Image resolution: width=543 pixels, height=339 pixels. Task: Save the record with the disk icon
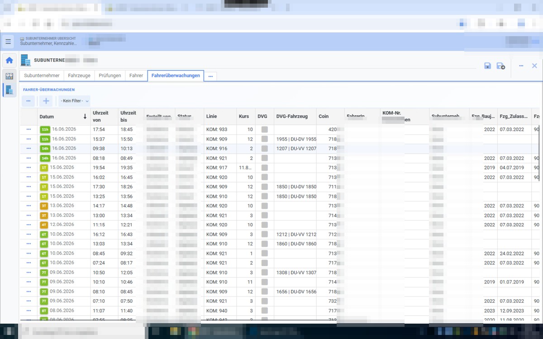(487, 66)
